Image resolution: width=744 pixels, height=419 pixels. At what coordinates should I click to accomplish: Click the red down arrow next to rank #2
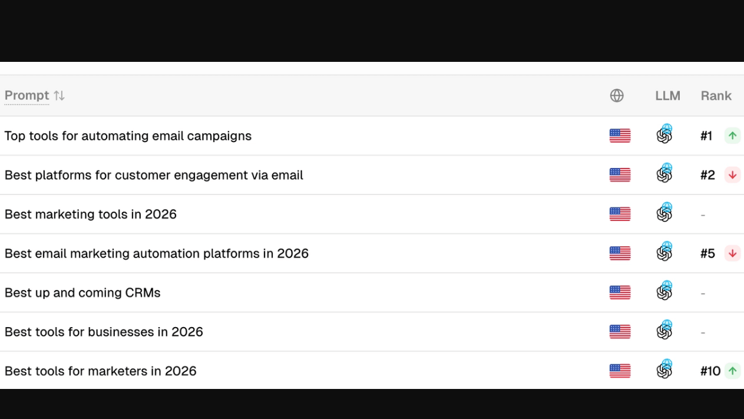click(732, 174)
